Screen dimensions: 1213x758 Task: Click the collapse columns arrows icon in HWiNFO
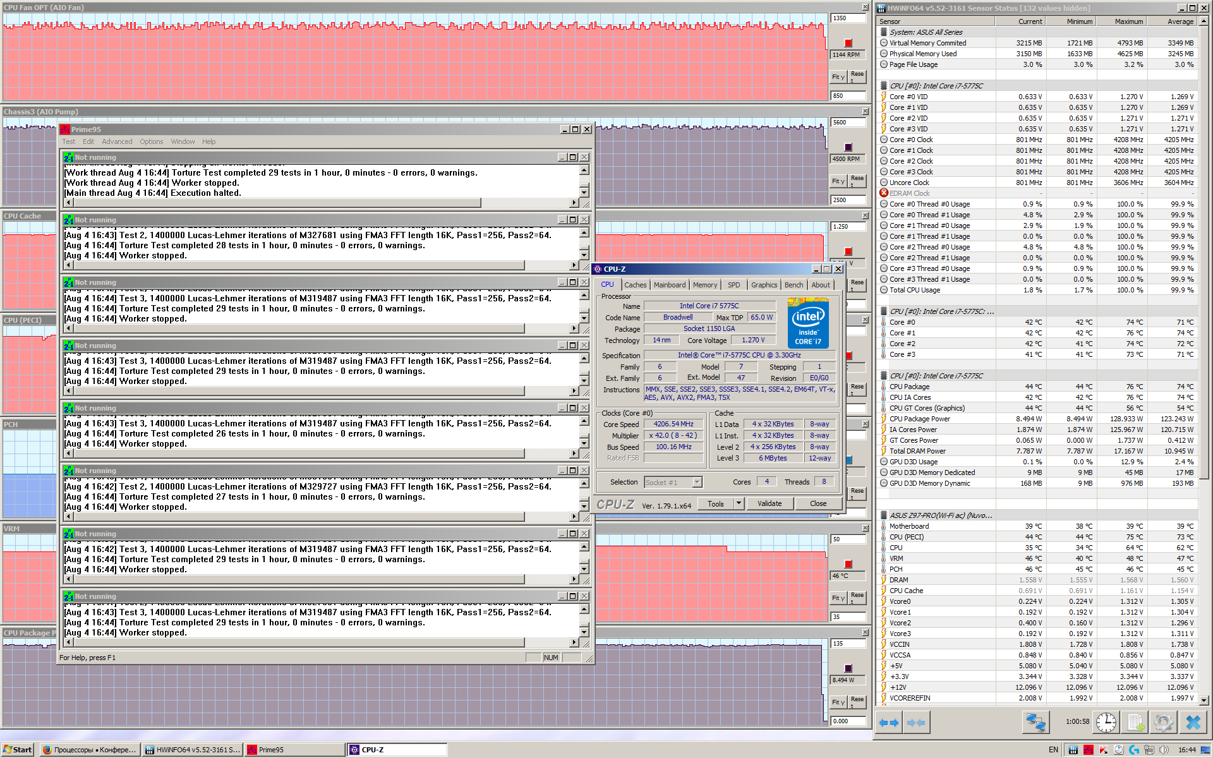pos(915,723)
